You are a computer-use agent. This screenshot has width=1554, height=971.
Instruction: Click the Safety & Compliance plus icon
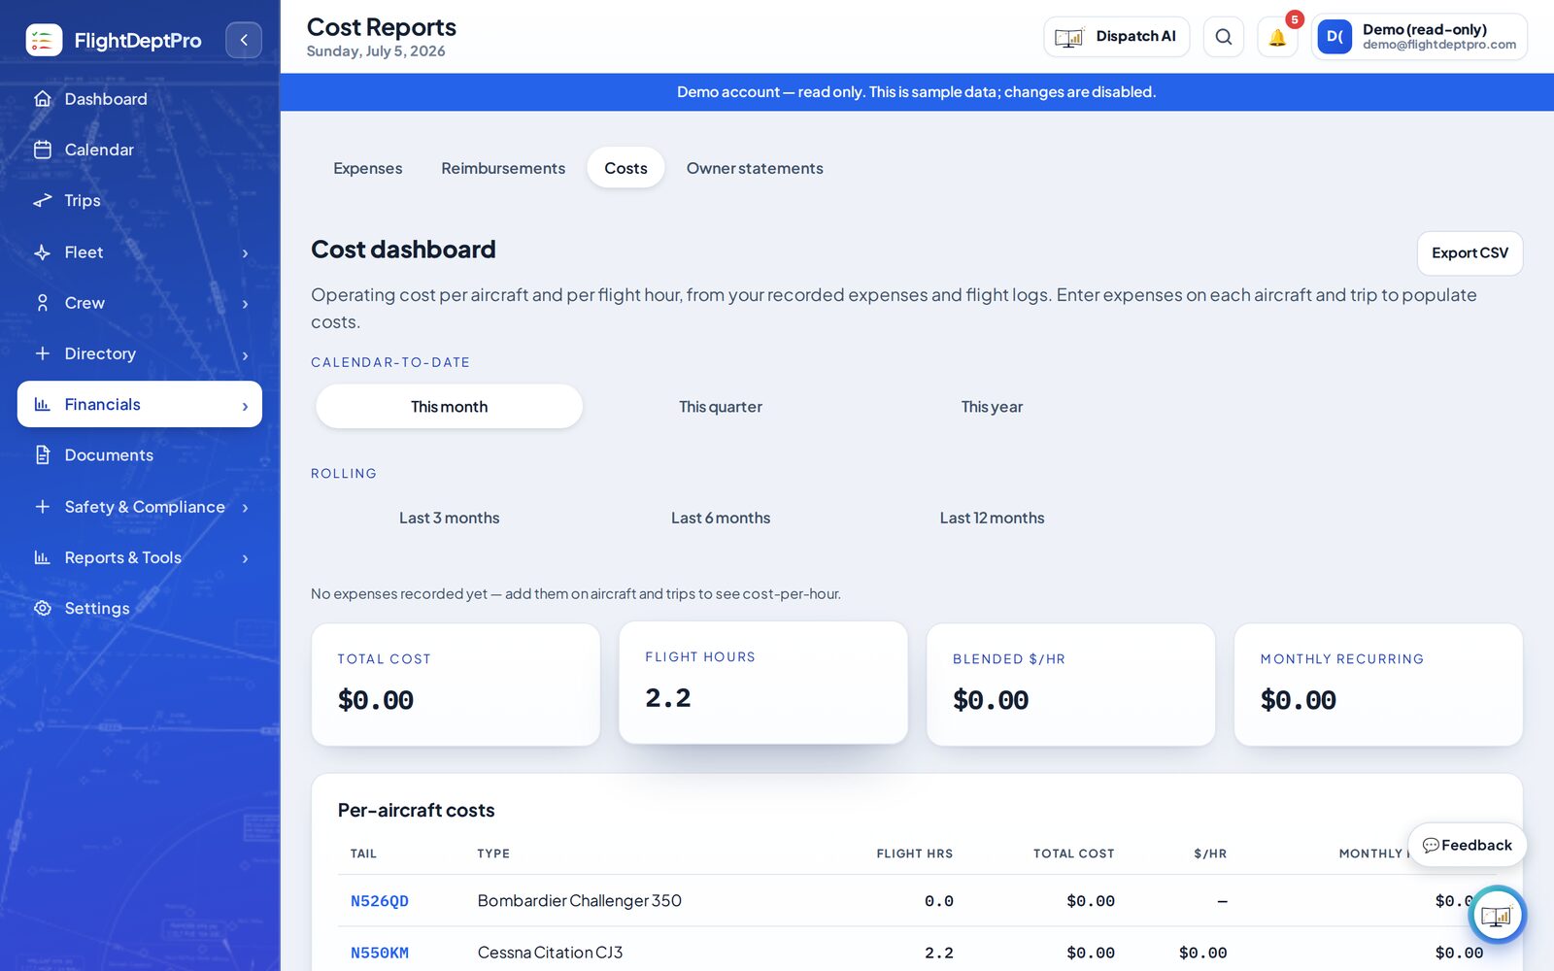[x=42, y=507]
